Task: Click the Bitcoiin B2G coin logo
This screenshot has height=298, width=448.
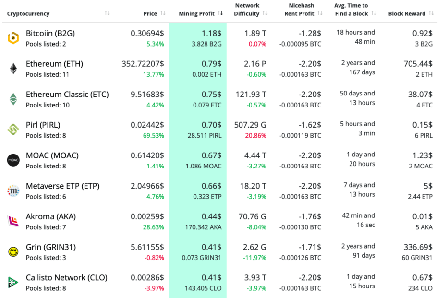Action: (13, 38)
